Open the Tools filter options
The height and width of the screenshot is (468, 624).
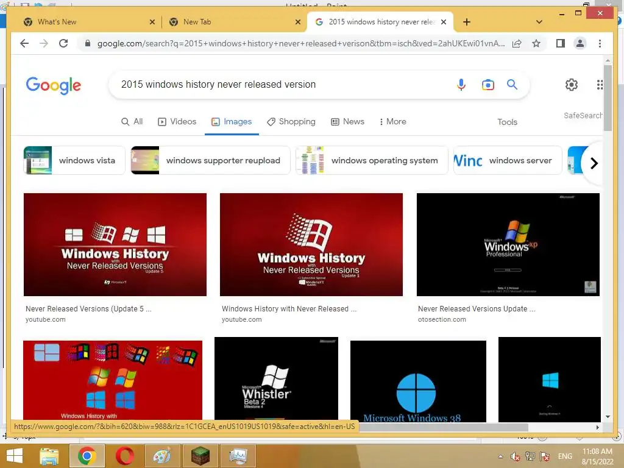point(507,122)
